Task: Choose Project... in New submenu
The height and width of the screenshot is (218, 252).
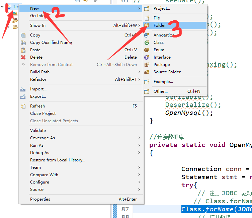Action: point(175,8)
